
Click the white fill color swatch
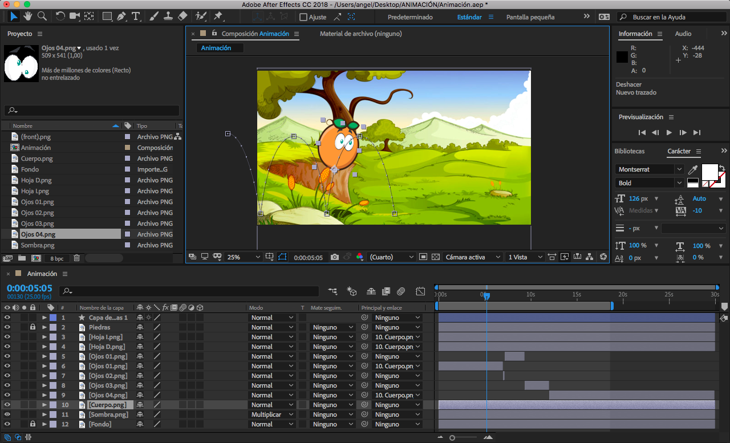pyautogui.click(x=709, y=172)
